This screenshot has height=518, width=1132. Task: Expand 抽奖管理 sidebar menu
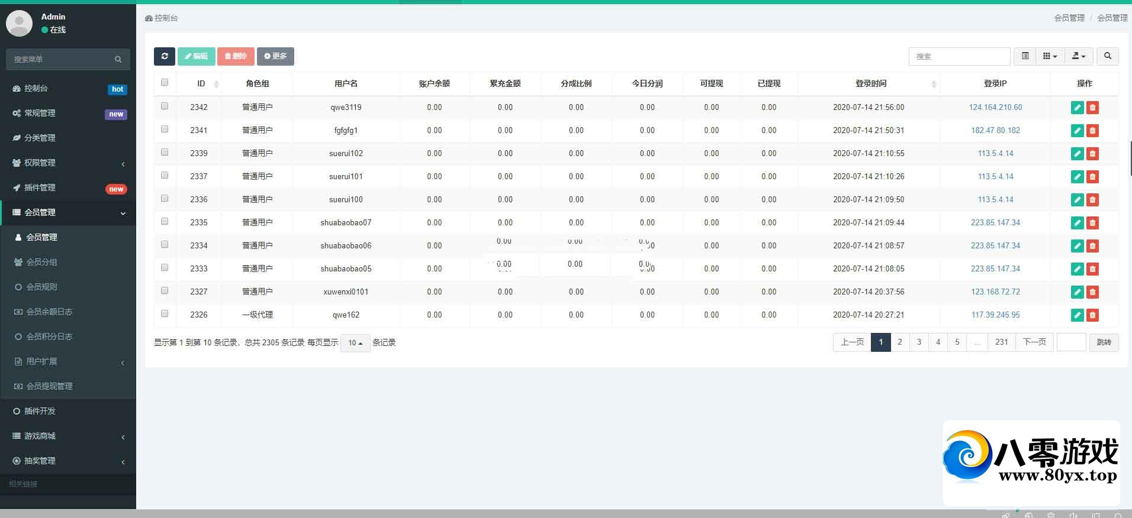[68, 461]
